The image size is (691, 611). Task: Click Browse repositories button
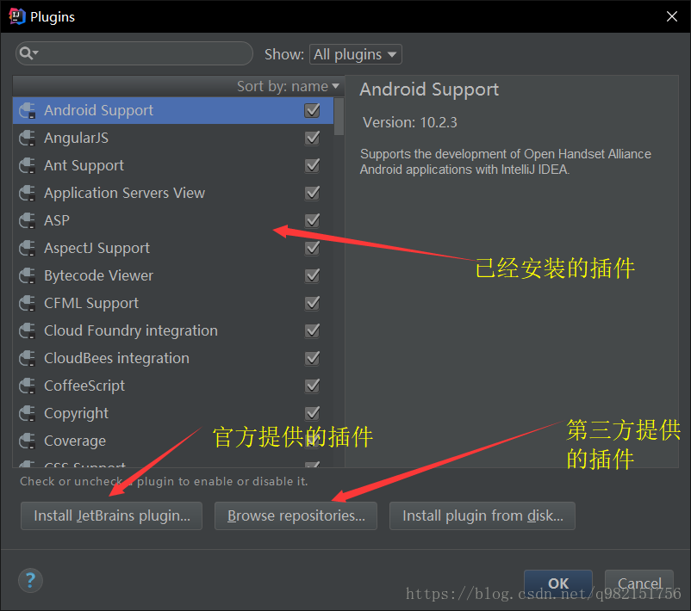coord(296,515)
